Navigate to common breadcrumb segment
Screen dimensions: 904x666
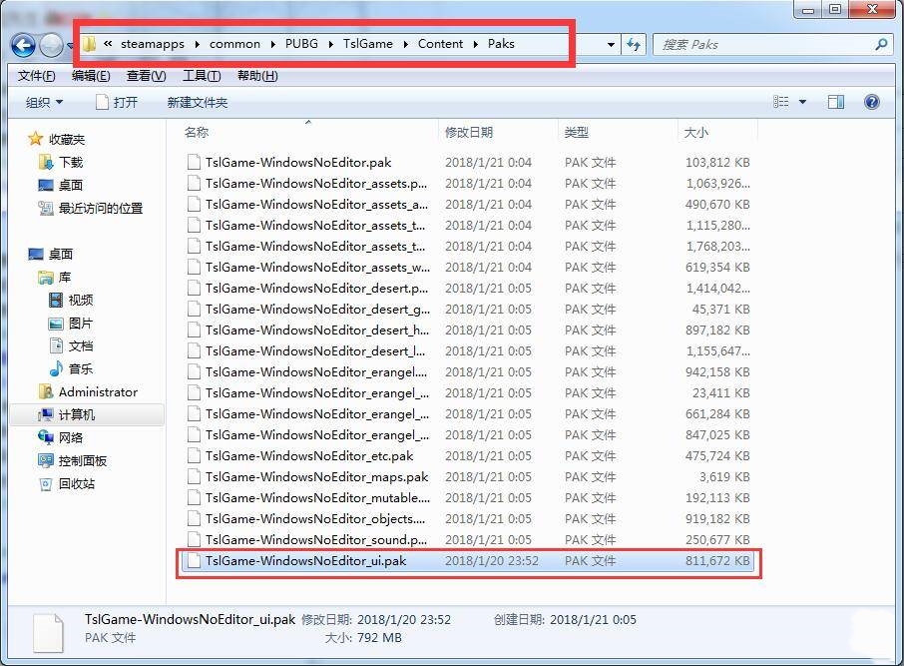coord(234,44)
